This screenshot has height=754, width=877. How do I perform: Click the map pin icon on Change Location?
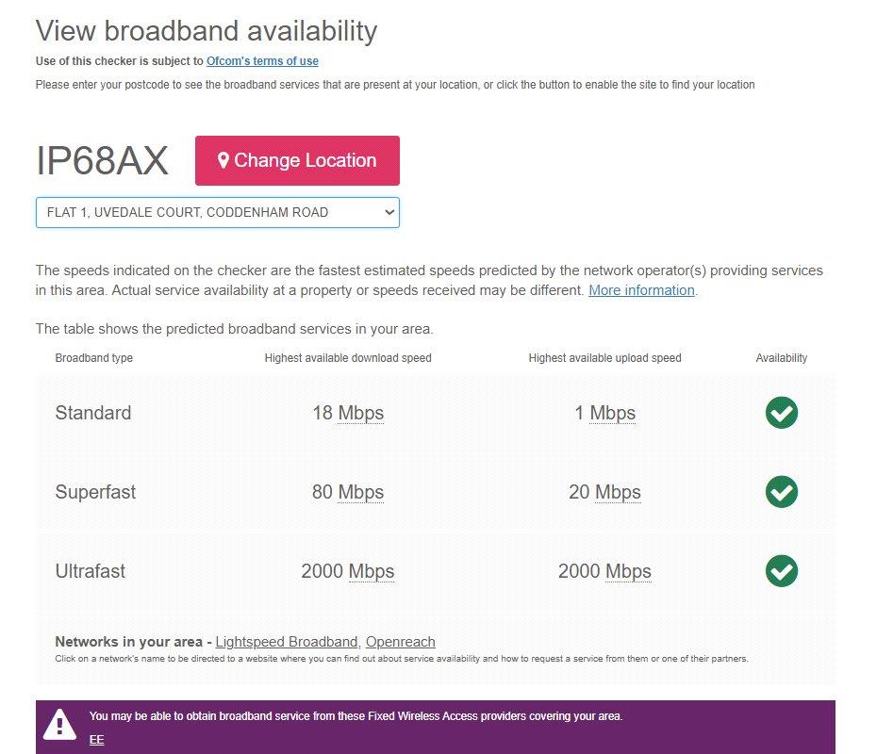[x=223, y=160]
